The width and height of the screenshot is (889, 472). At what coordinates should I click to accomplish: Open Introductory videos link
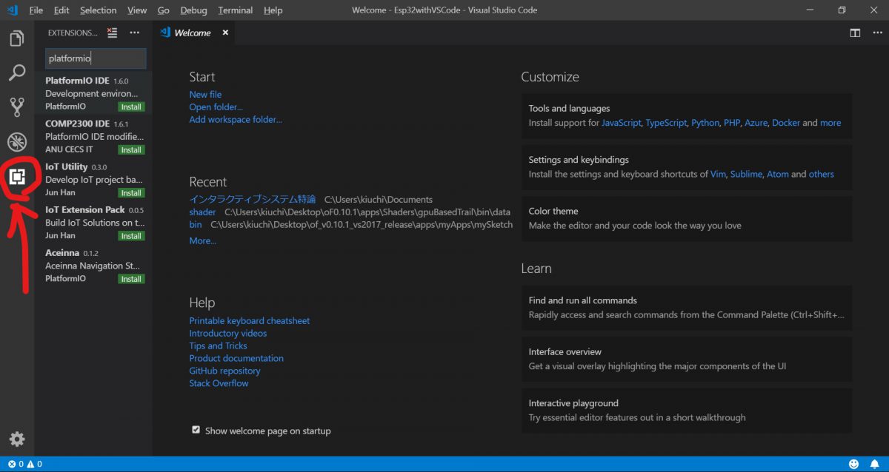pos(228,334)
